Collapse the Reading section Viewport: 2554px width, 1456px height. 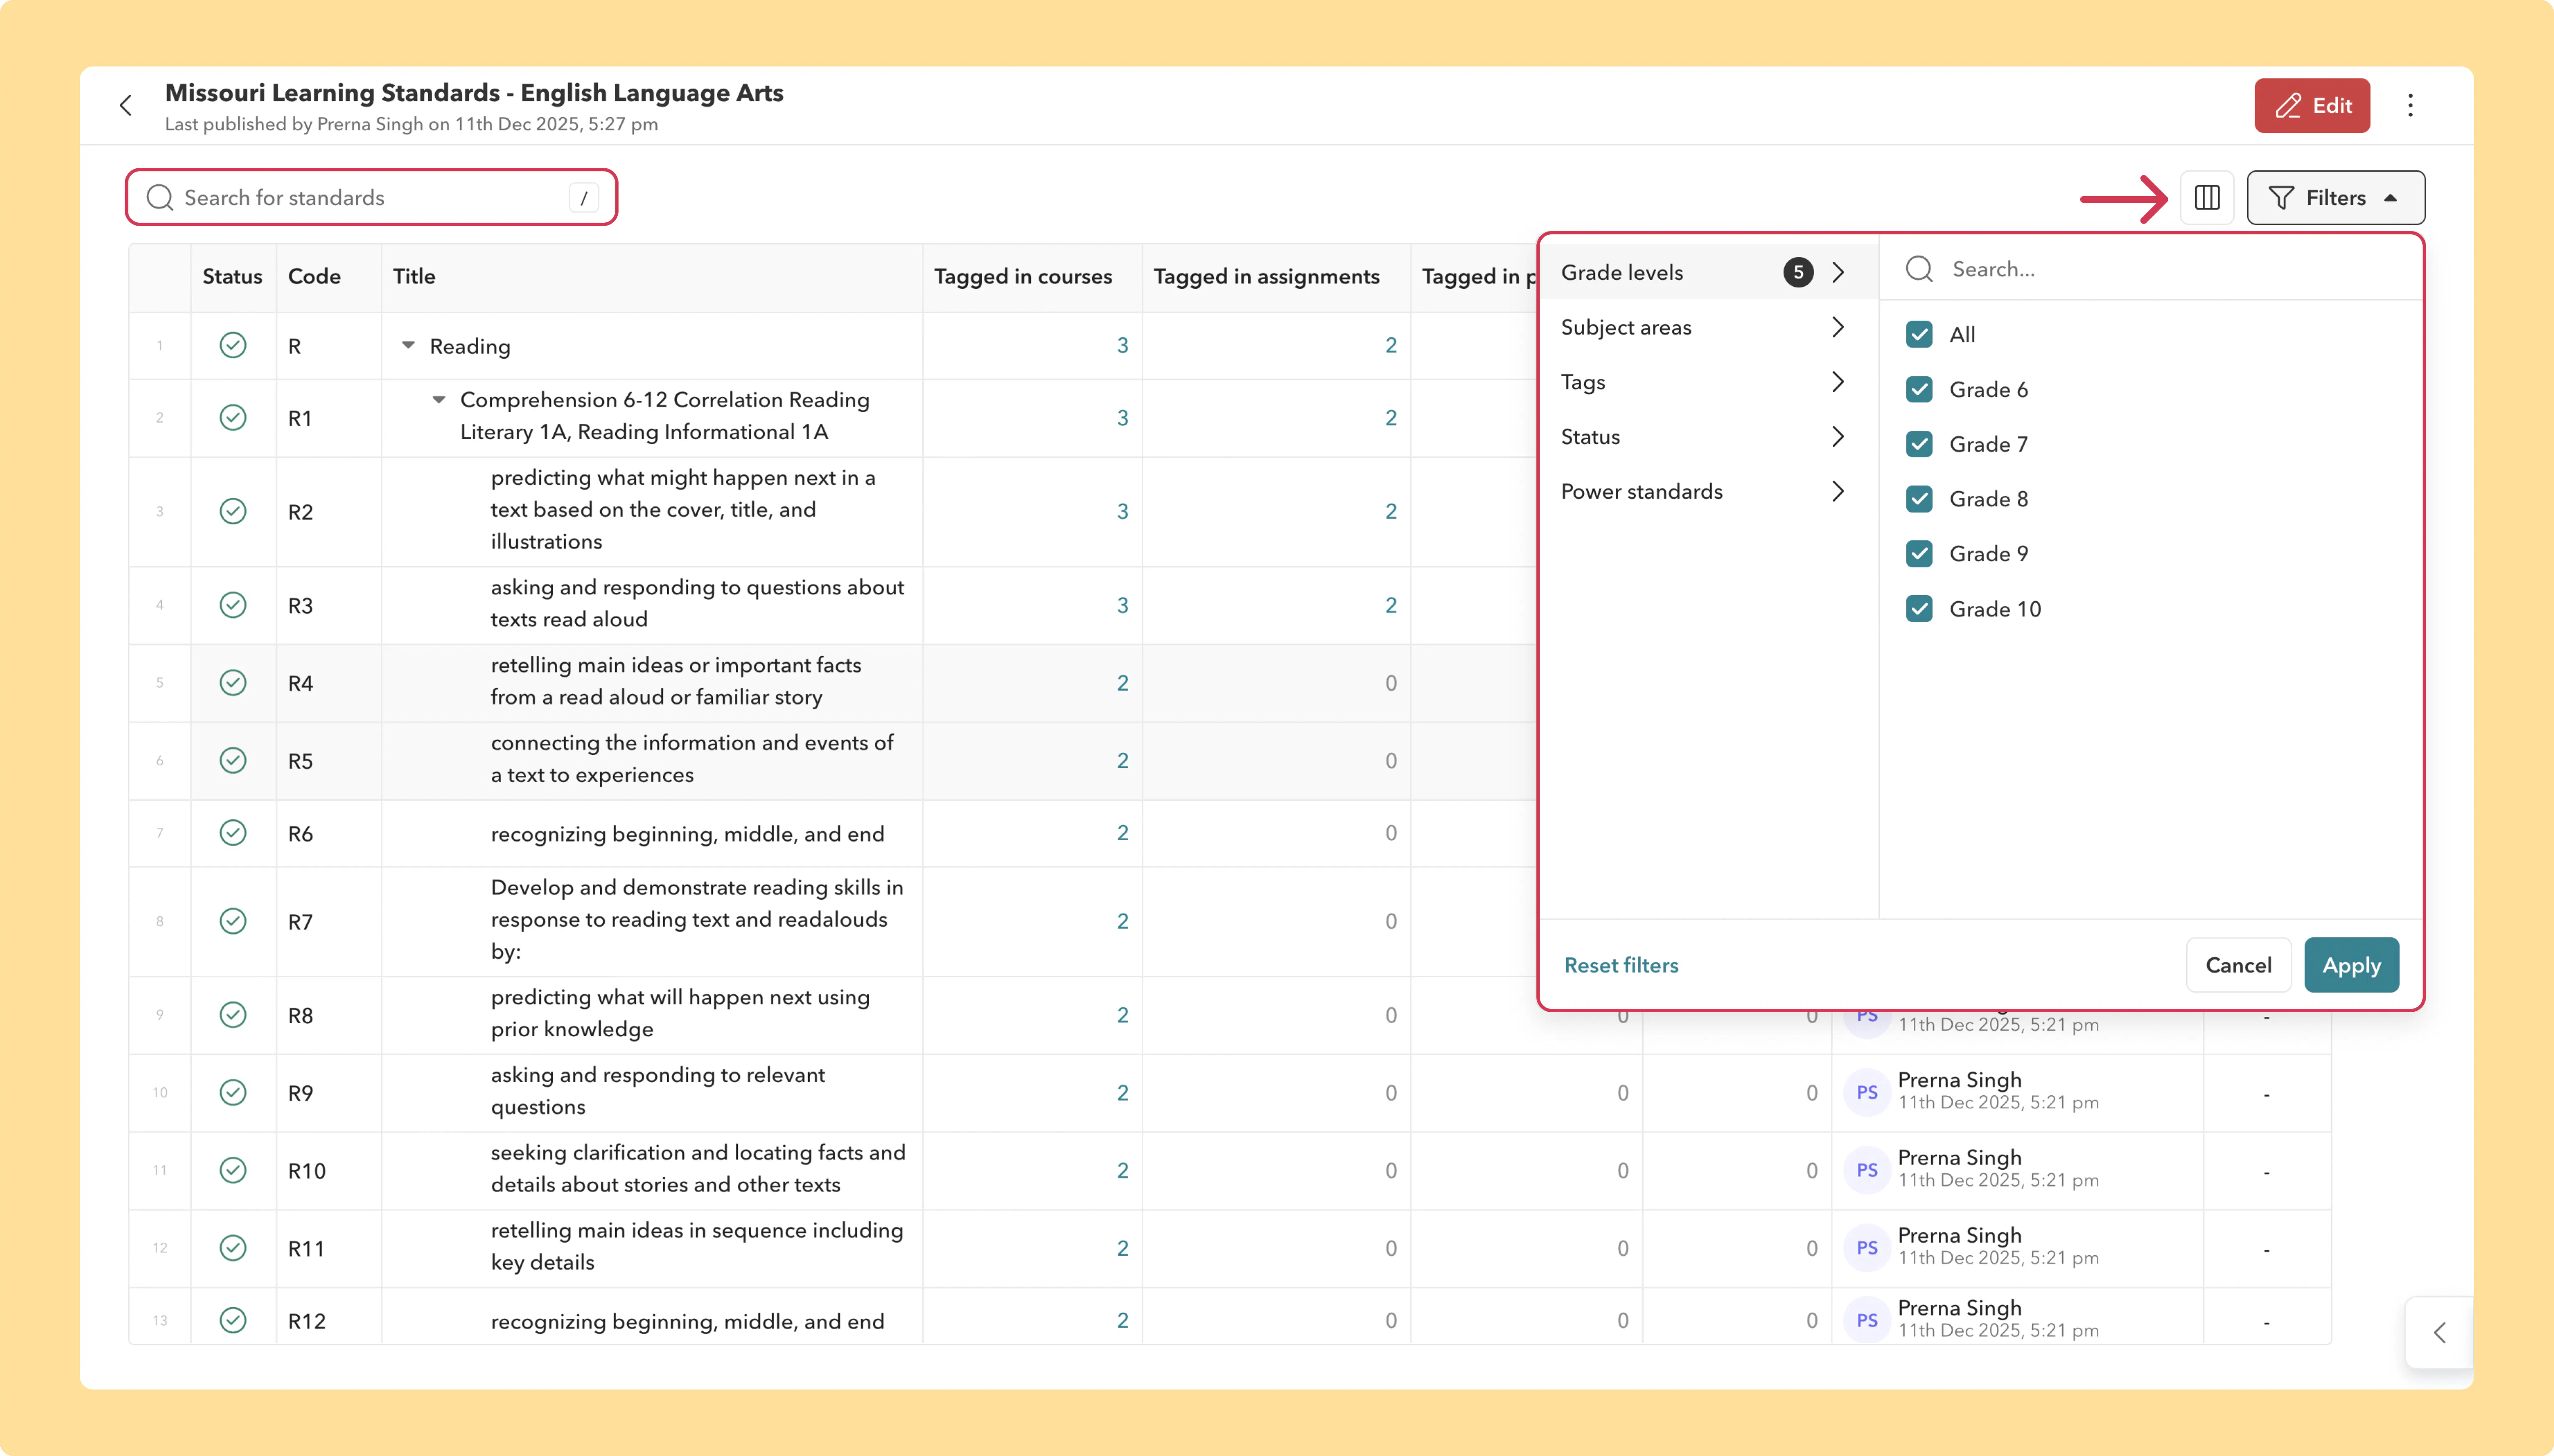[408, 345]
